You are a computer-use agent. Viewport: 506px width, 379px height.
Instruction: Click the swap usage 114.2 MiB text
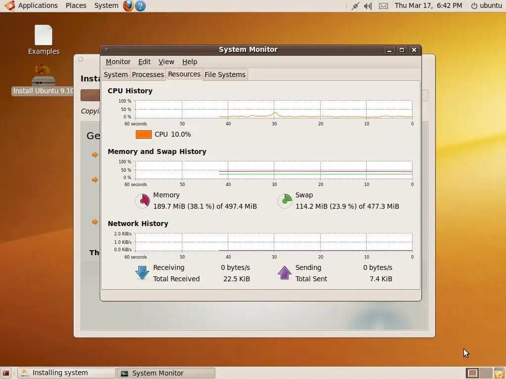point(347,206)
